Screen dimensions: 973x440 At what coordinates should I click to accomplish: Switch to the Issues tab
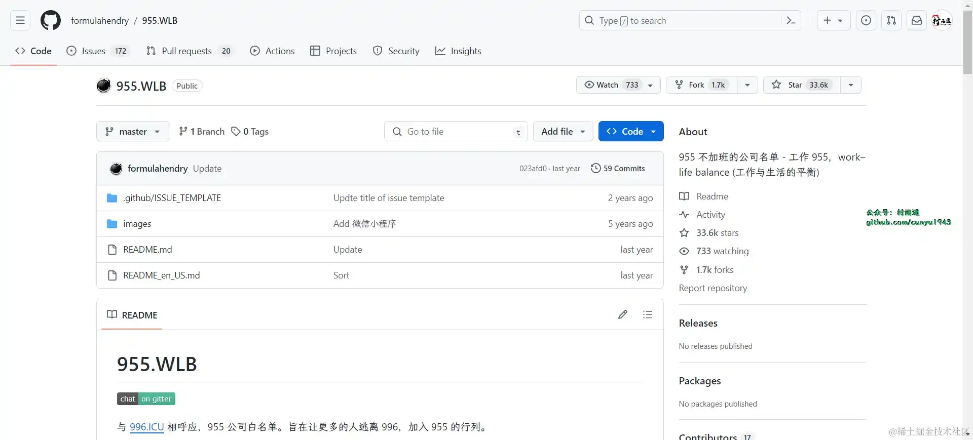[98, 51]
